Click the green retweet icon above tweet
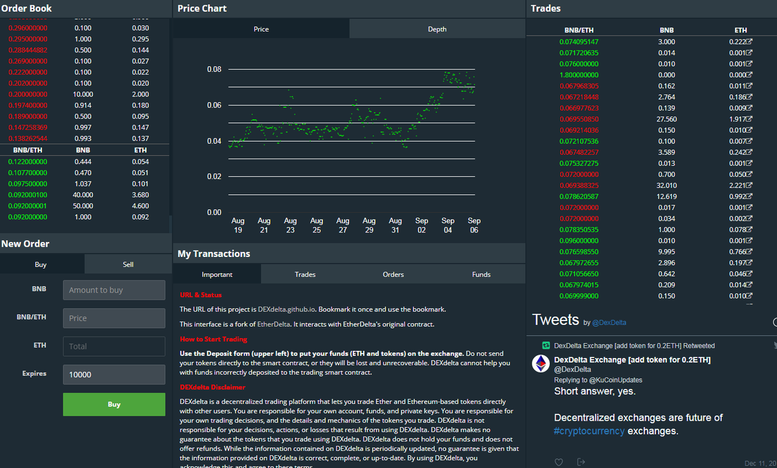This screenshot has width=777, height=468. pyautogui.click(x=546, y=346)
